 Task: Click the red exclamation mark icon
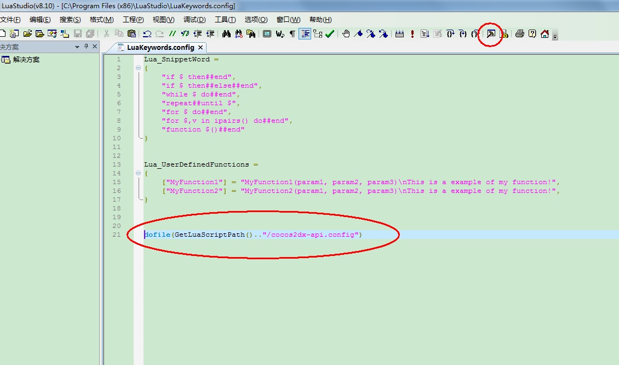412,34
